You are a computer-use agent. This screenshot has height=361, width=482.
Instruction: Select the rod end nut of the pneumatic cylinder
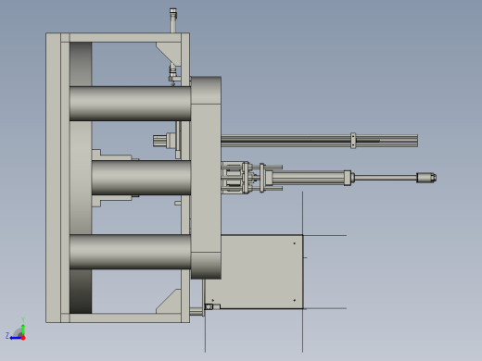426,178
